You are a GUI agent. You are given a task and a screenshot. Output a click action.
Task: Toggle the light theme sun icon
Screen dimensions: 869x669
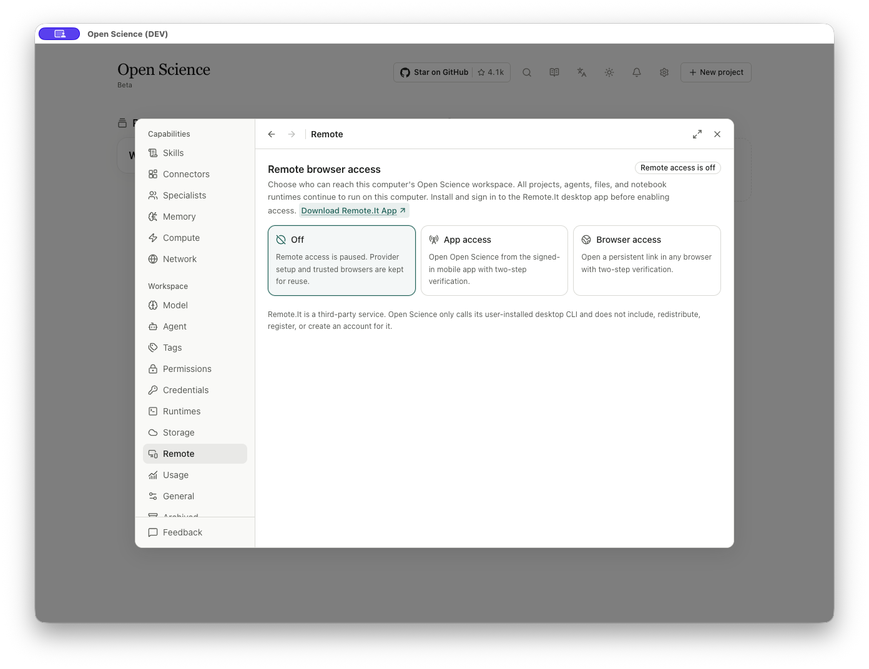point(609,72)
